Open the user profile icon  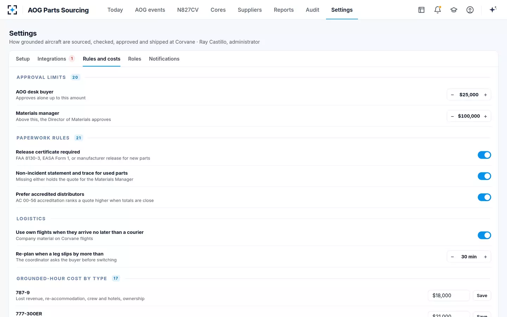pyautogui.click(x=470, y=10)
